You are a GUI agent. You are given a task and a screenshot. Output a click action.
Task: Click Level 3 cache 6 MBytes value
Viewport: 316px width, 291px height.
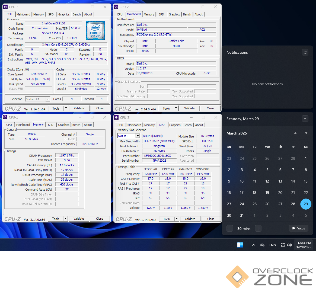pos(81,89)
